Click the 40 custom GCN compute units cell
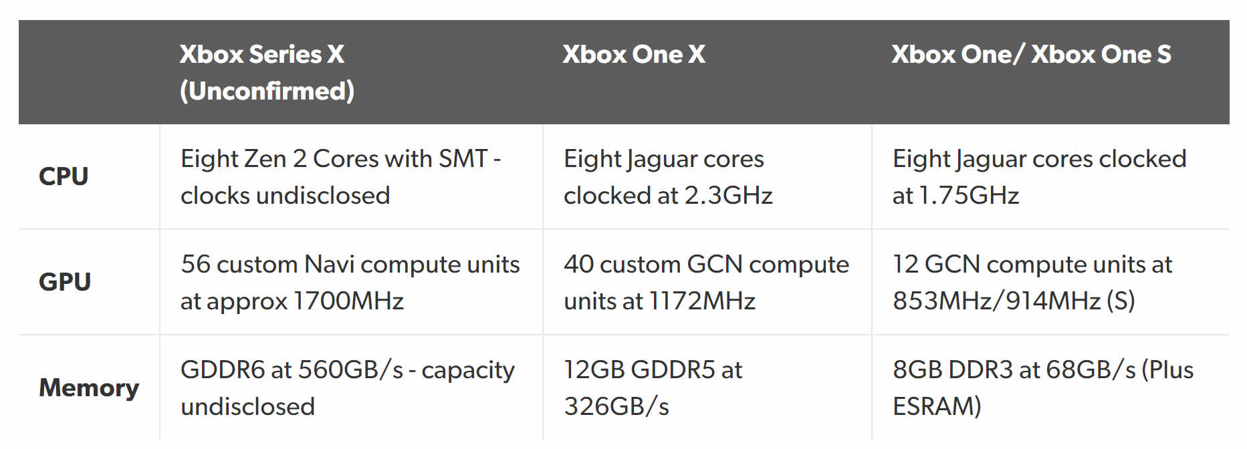 pyautogui.click(x=707, y=283)
